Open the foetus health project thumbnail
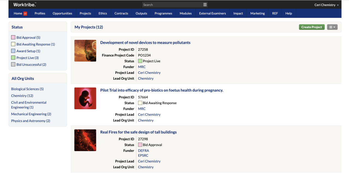Screen dimensions: 349x175 tap(85, 98)
